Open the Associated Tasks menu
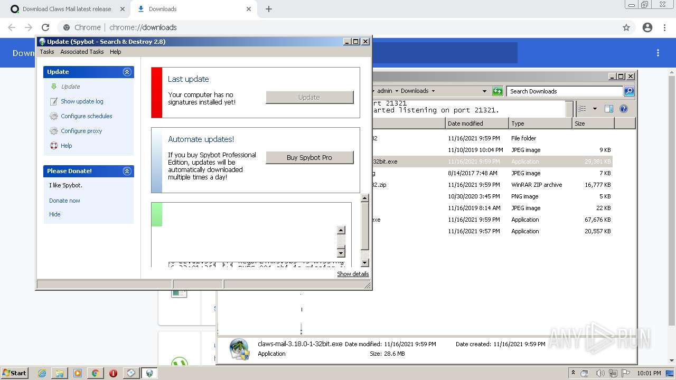 tap(82, 52)
